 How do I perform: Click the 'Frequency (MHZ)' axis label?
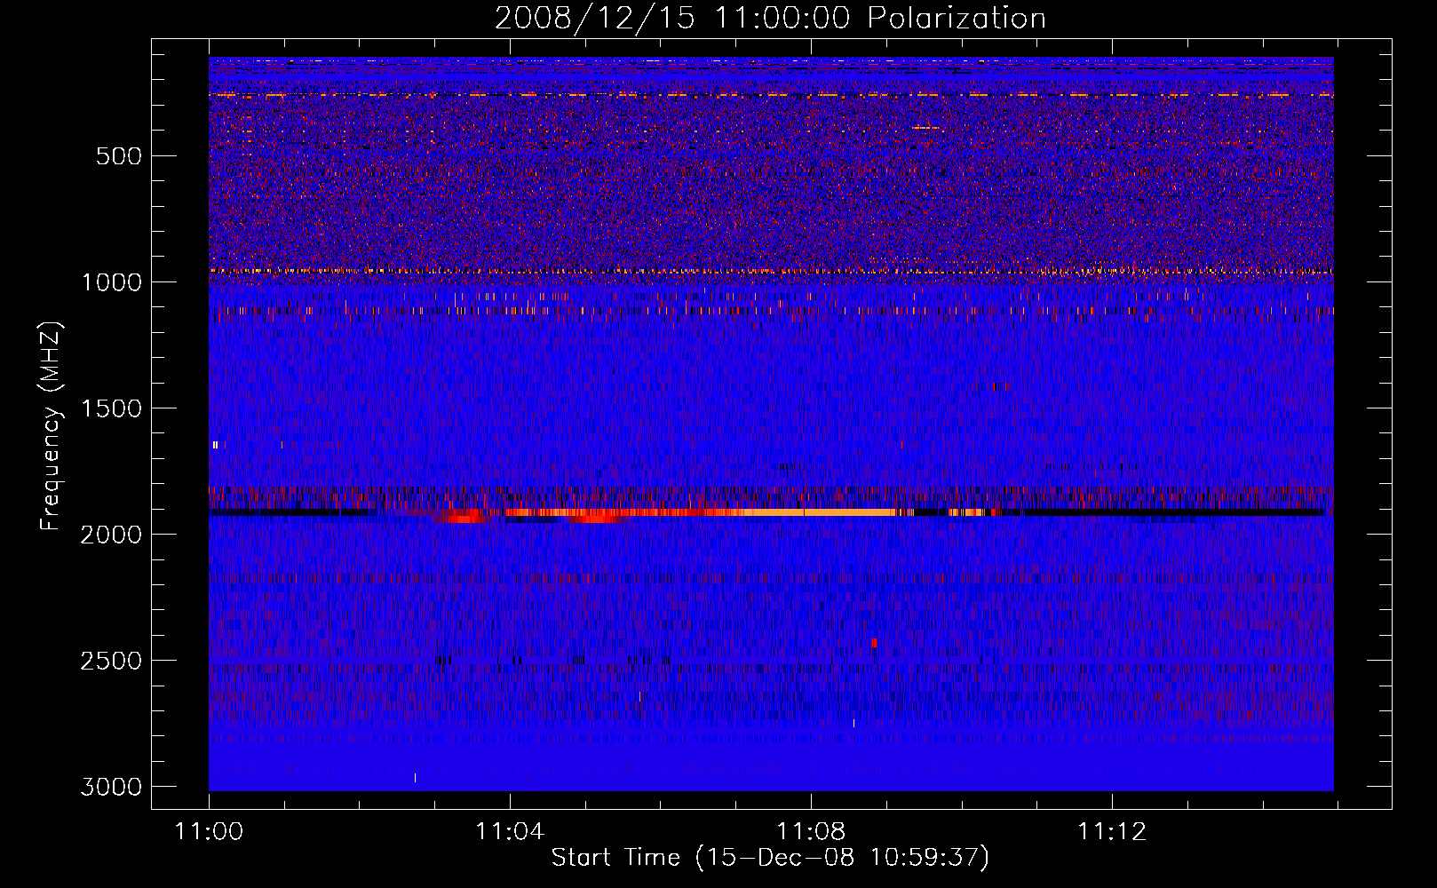pos(52,426)
